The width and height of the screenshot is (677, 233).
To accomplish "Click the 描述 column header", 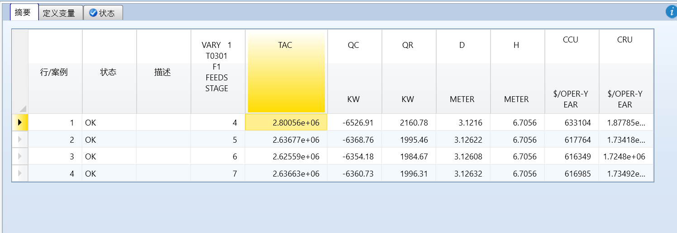I will pyautogui.click(x=163, y=71).
